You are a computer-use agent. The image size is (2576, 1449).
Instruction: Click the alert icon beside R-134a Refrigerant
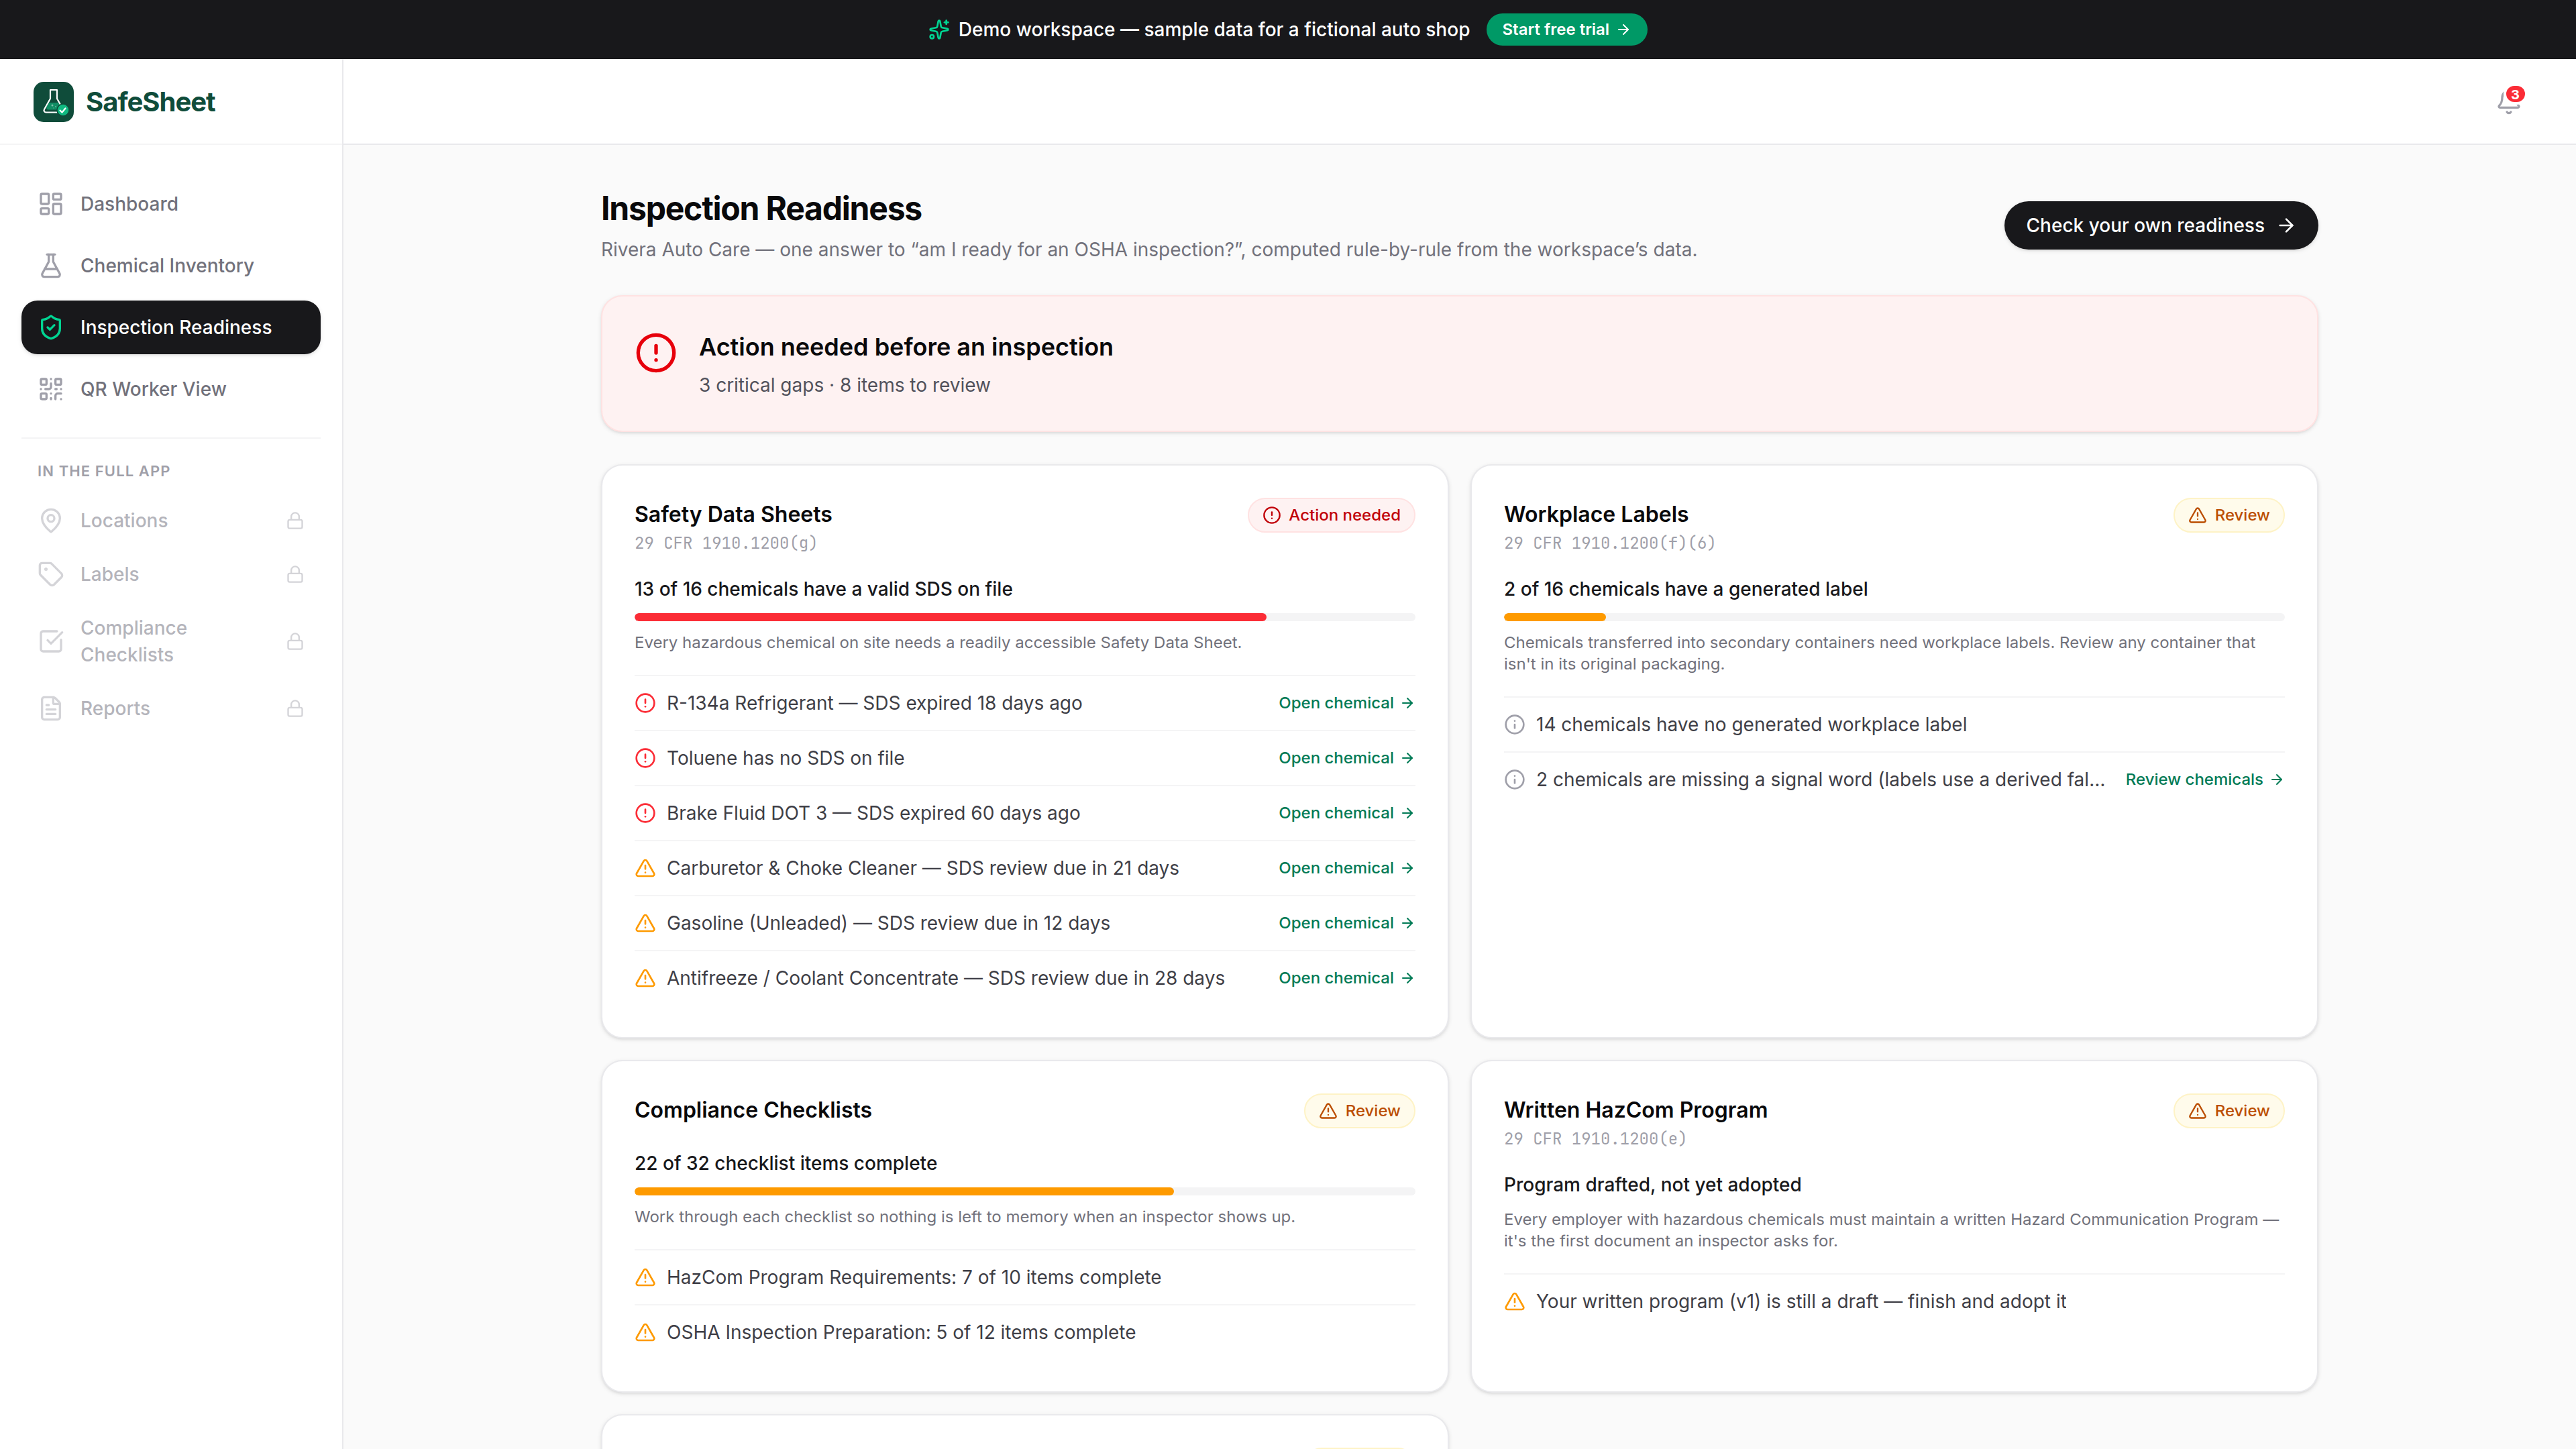click(645, 703)
